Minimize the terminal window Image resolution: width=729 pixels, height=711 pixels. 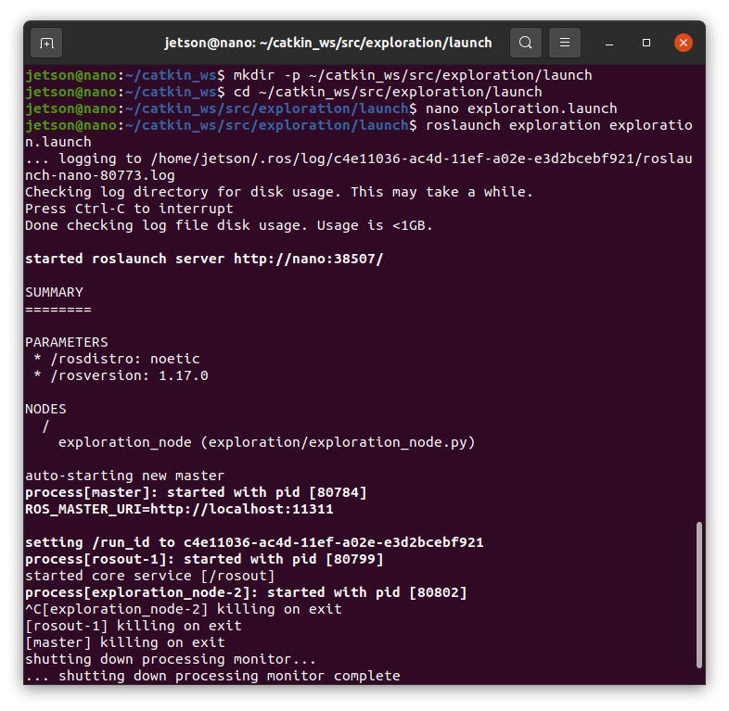tap(609, 43)
